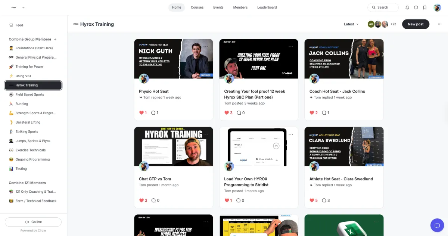Open the Chat GTP vs Tom post title

(155, 179)
